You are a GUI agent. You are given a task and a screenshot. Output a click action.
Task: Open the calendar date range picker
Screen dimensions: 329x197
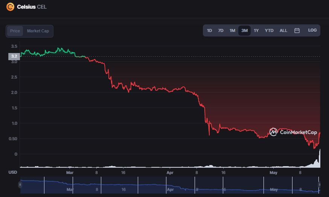point(297,30)
